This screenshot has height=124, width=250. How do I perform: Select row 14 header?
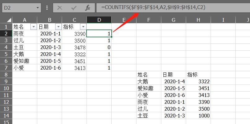[6, 116]
